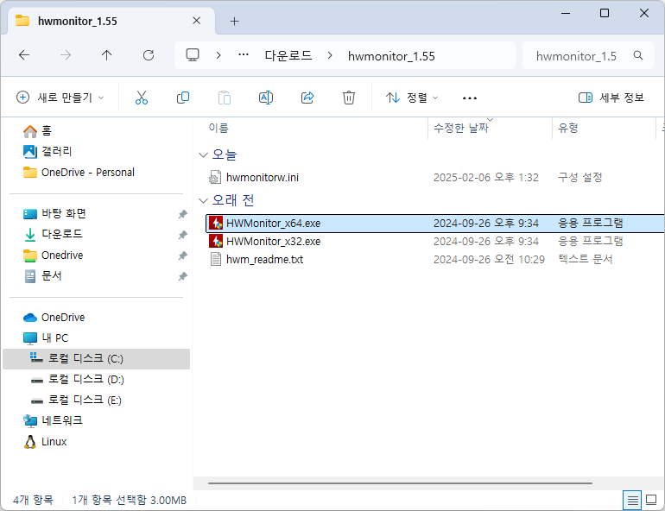Click chevron after 다운로드 in address bar
Image resolution: width=665 pixels, height=511 pixels.
[x=330, y=55]
